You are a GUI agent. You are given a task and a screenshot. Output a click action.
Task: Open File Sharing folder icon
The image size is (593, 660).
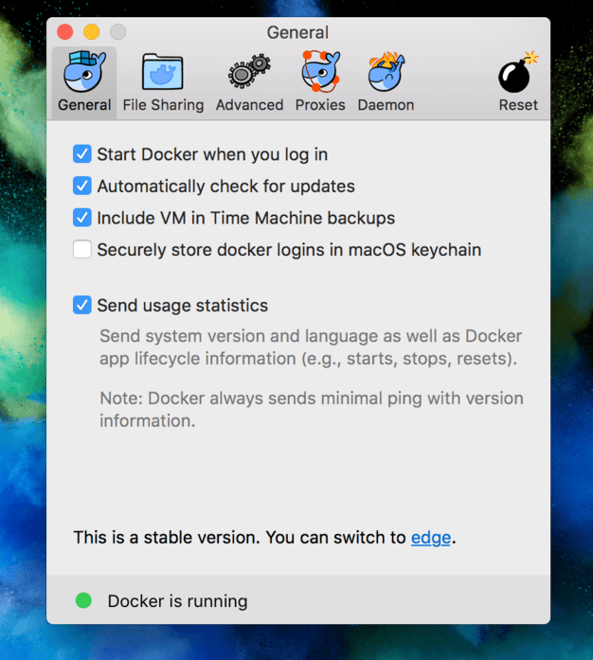(163, 72)
